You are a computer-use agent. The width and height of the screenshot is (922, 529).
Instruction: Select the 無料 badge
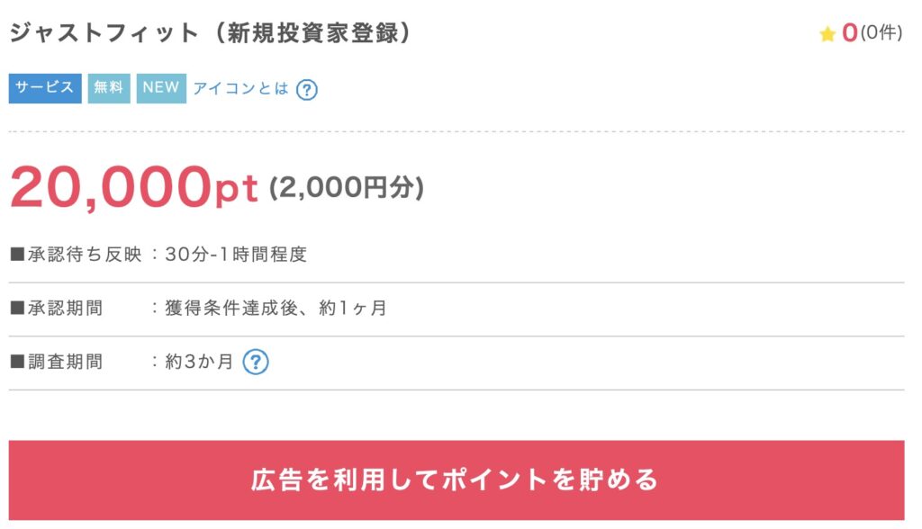point(109,88)
